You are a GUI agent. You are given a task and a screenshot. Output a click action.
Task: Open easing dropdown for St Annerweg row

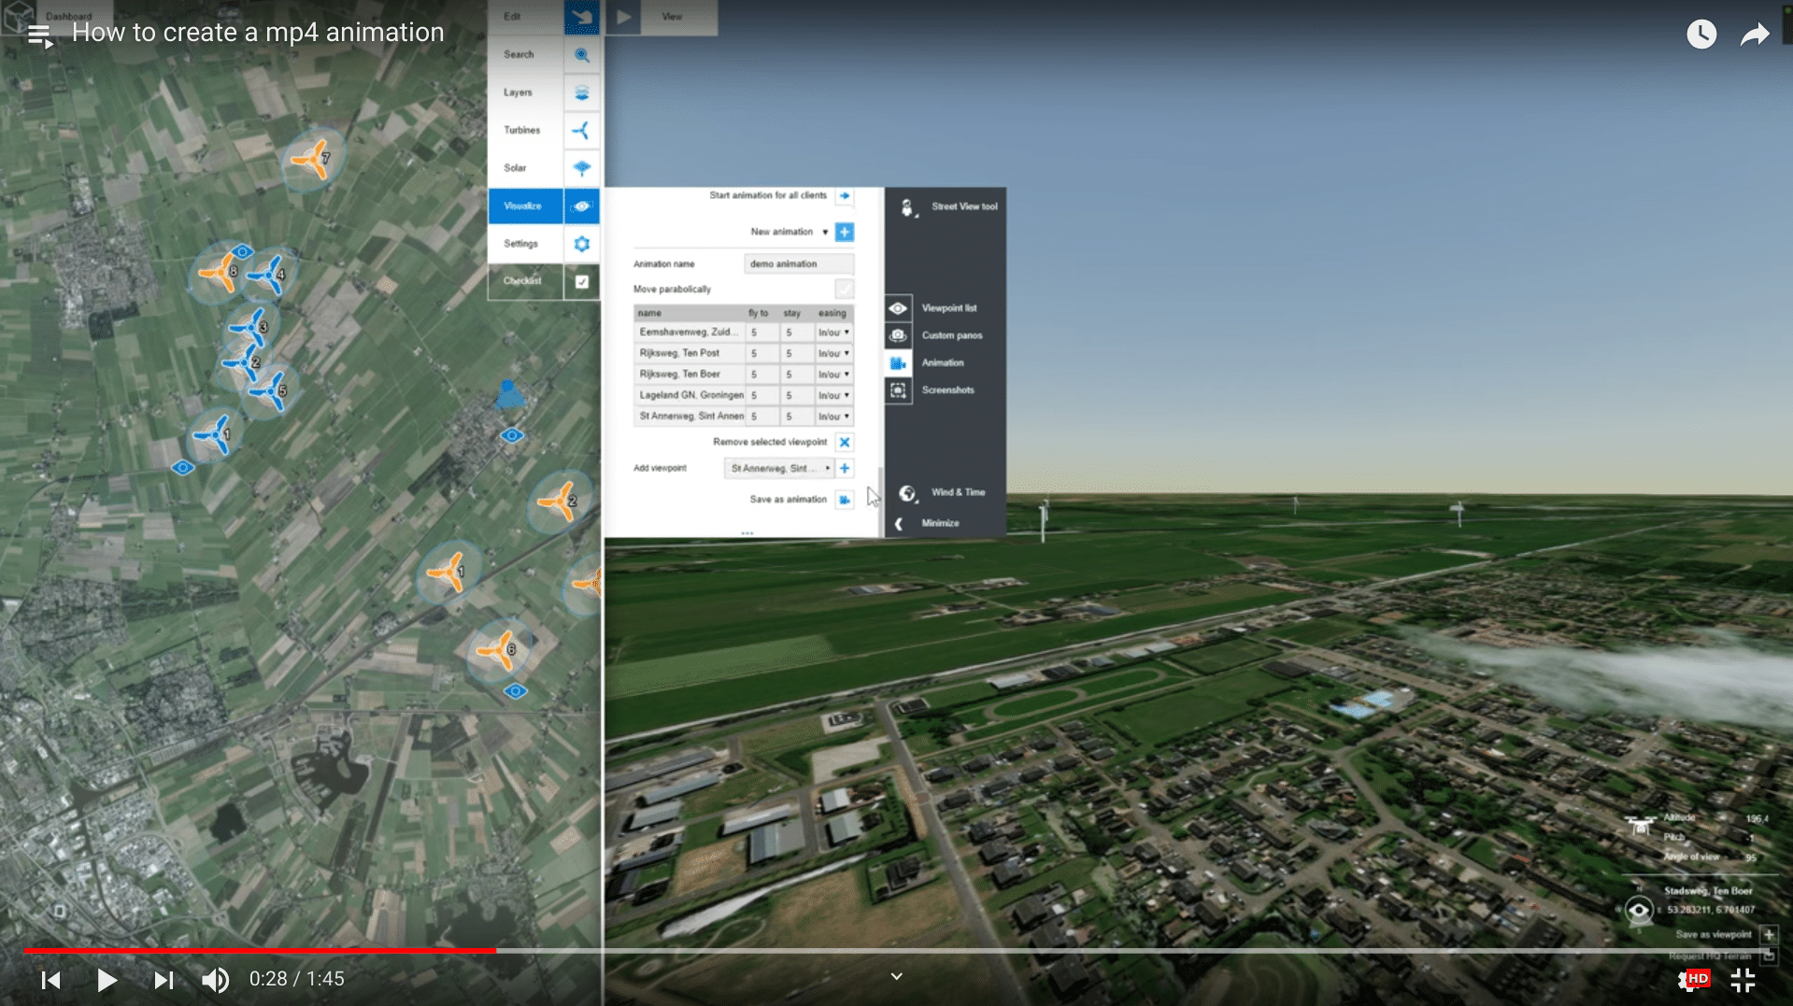(x=833, y=417)
